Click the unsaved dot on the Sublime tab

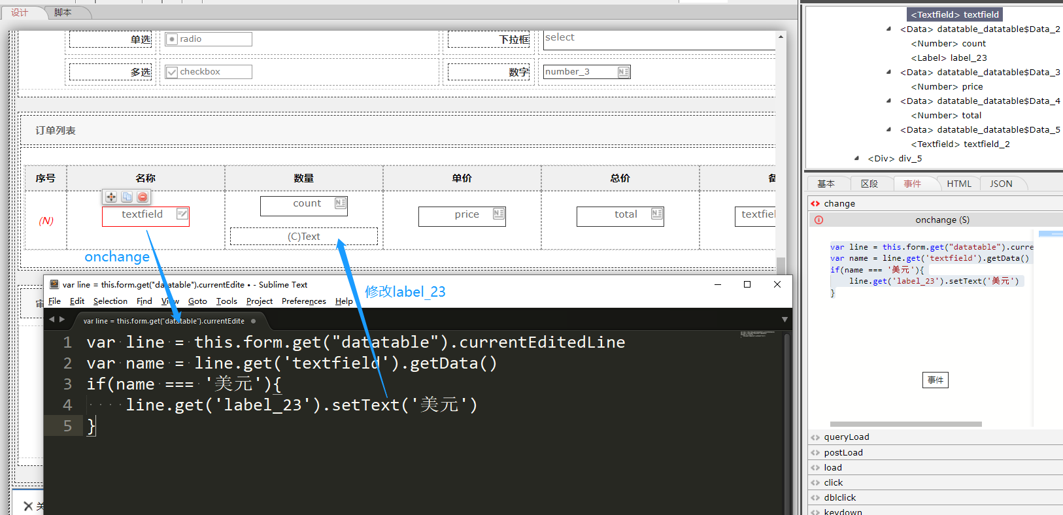pyautogui.click(x=253, y=321)
